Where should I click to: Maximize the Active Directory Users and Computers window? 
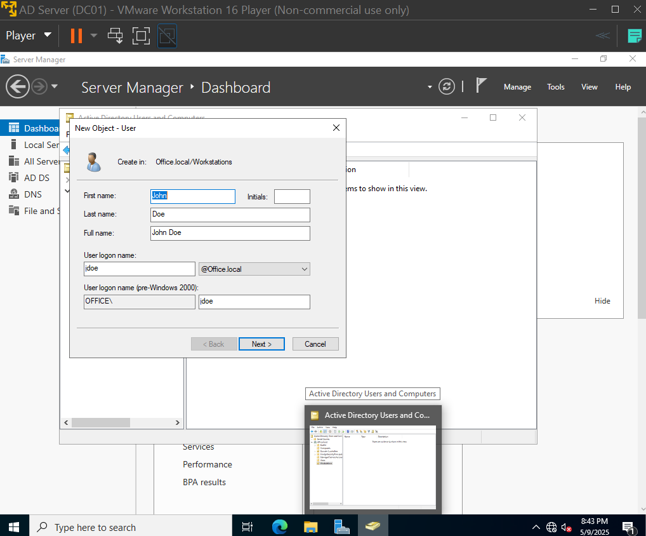pyautogui.click(x=492, y=117)
